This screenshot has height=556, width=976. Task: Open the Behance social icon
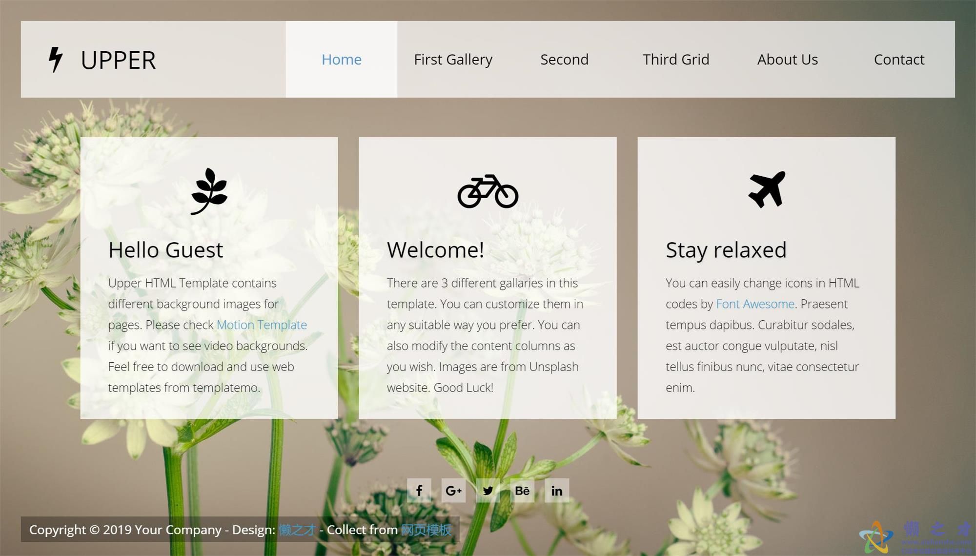(x=522, y=491)
